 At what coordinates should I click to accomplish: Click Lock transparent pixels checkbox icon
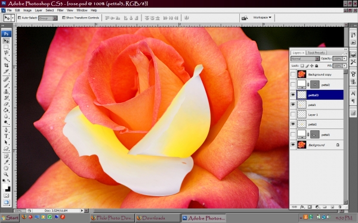pyautogui.click(x=302, y=66)
